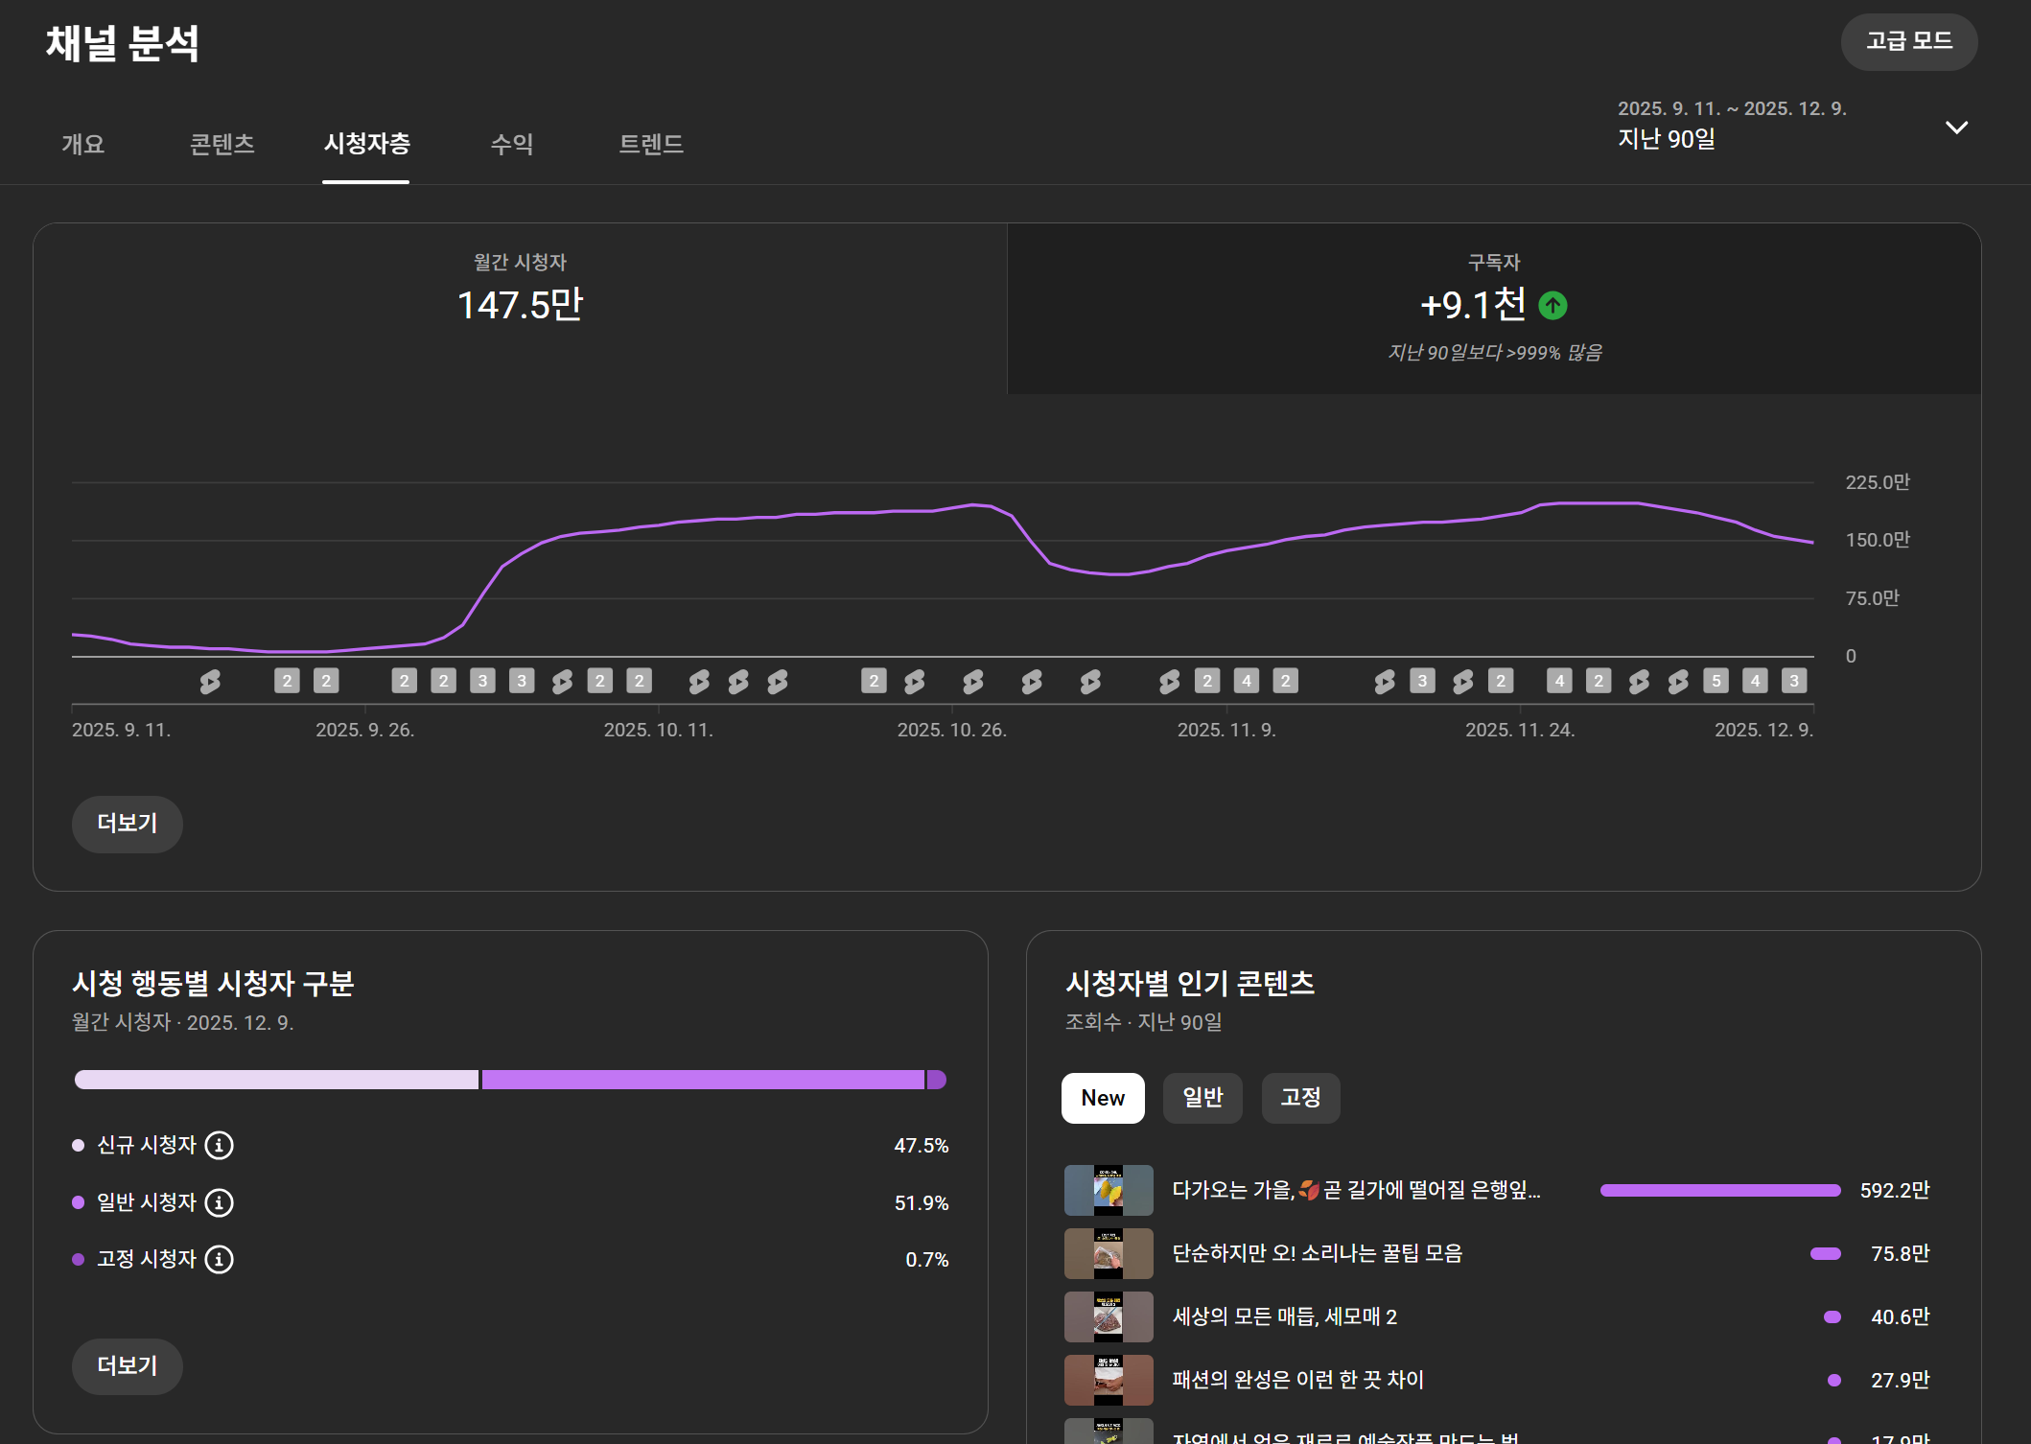Click the green subscriber increase arrow icon
2031x1444 pixels.
click(x=1552, y=306)
